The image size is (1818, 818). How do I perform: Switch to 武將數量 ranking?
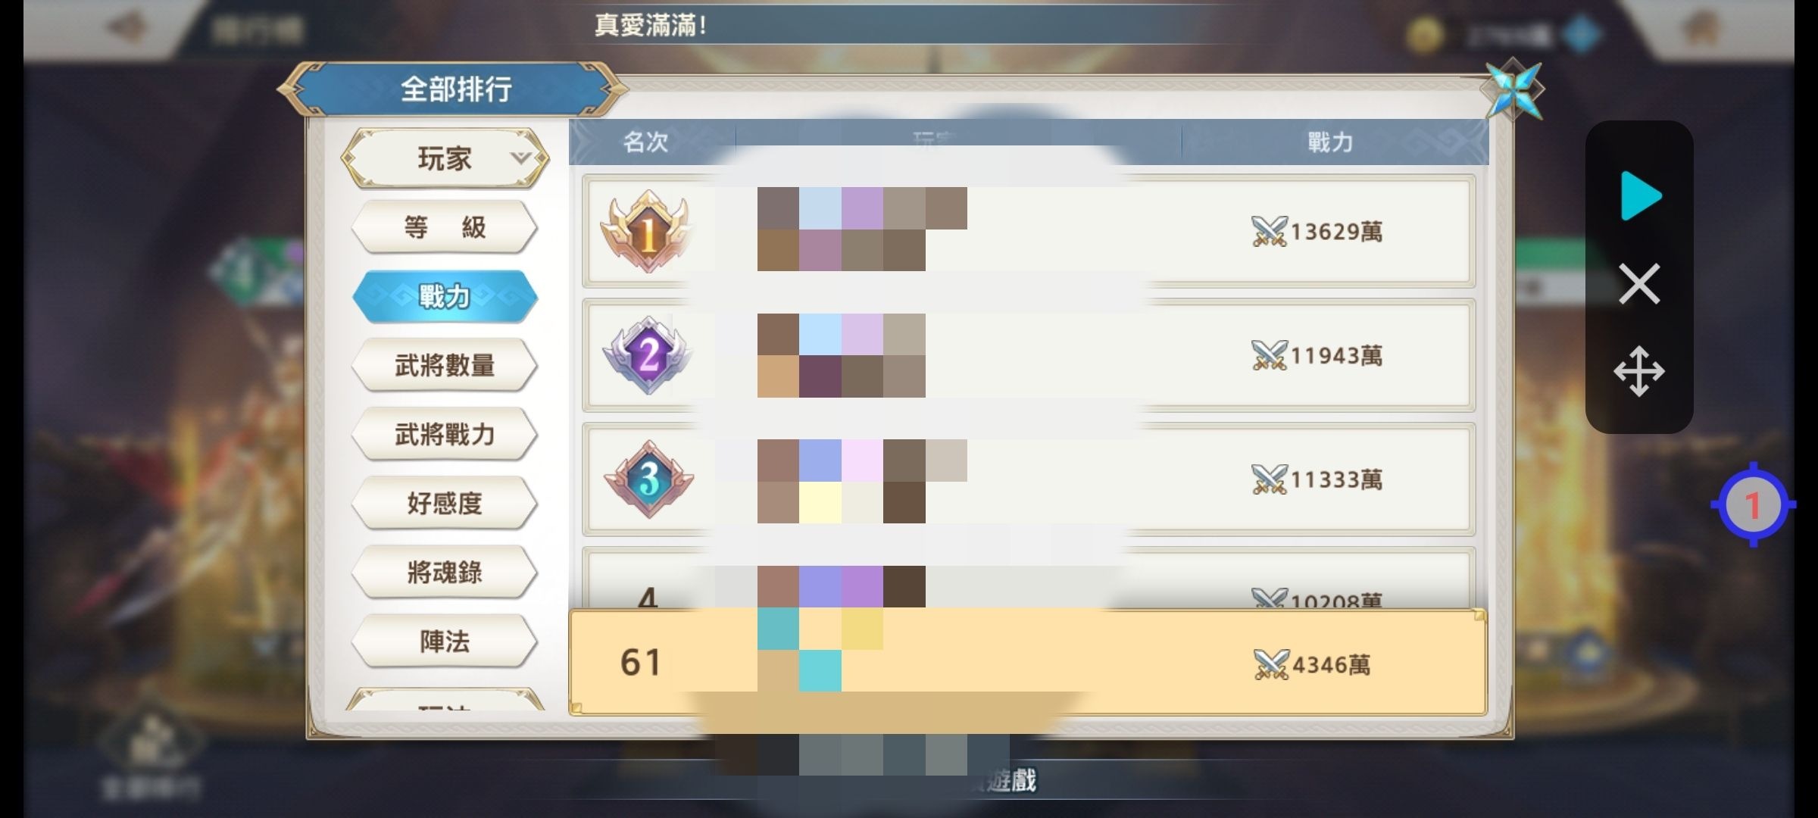pos(445,365)
